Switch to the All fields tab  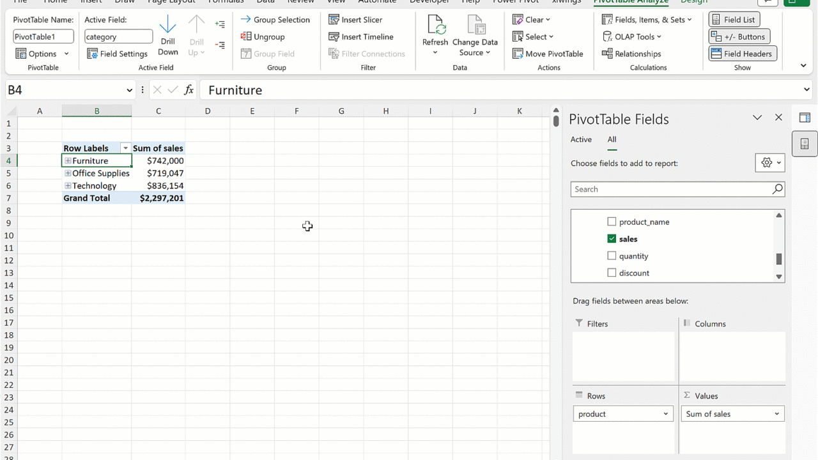pyautogui.click(x=612, y=139)
